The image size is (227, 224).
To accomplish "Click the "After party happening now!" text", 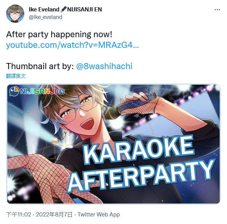I will (x=59, y=35).
